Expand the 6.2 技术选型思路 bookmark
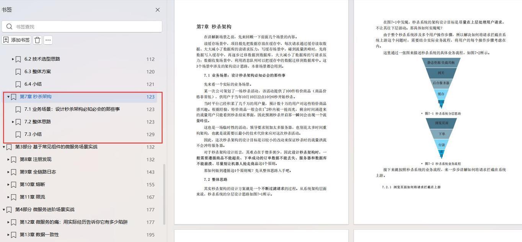The width and height of the screenshot is (522, 242). (x=13, y=59)
